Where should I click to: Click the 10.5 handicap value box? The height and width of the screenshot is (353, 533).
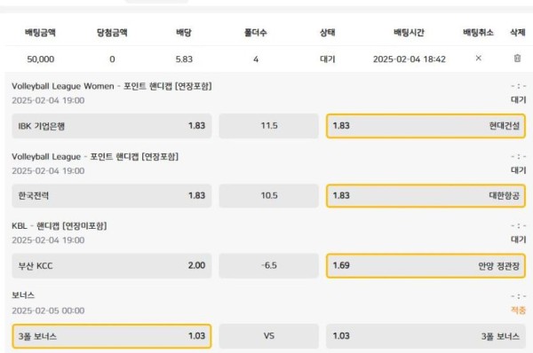[x=269, y=196]
